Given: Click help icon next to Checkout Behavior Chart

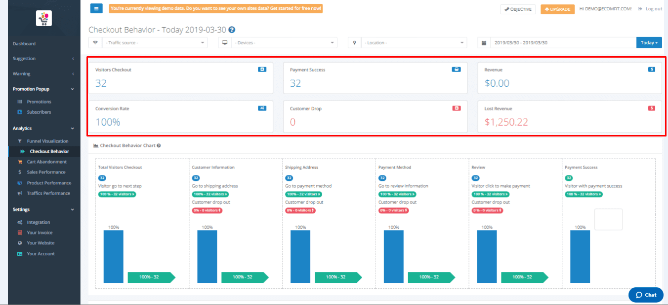Looking at the screenshot, I should click(x=159, y=146).
